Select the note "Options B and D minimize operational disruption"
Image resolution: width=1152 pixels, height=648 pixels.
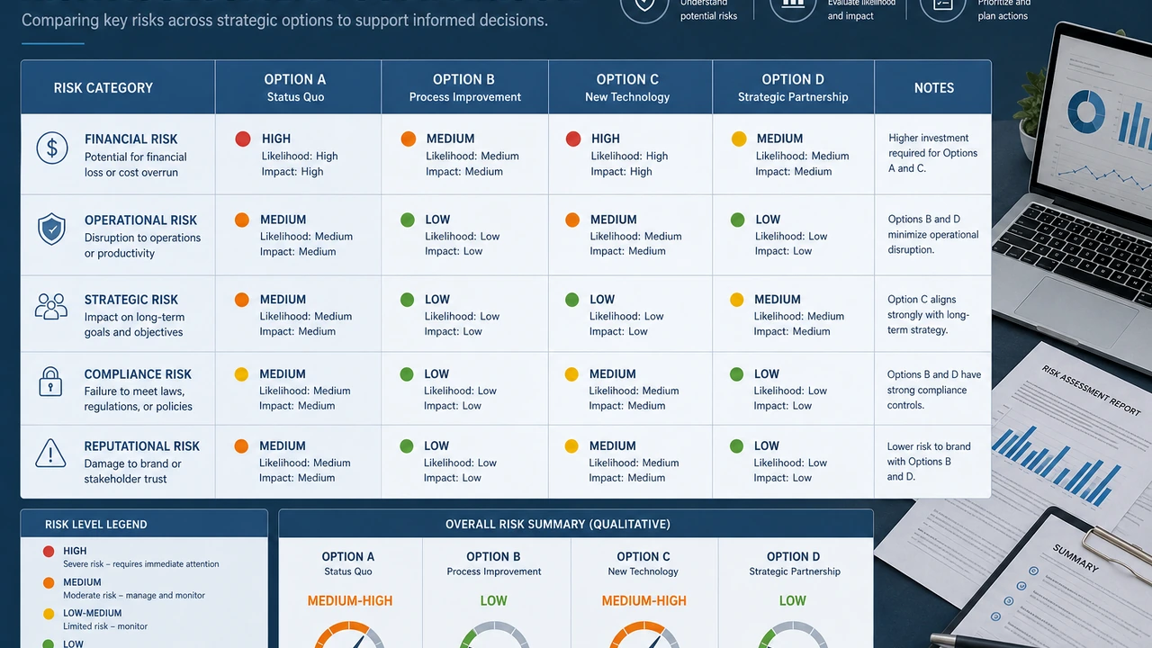933,234
